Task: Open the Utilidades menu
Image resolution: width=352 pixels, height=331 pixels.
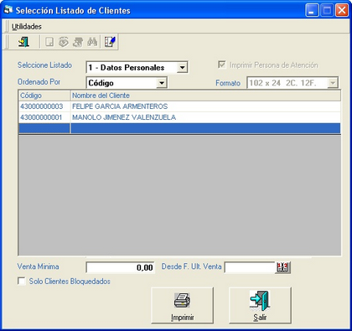Action: tap(27, 27)
